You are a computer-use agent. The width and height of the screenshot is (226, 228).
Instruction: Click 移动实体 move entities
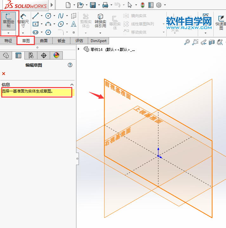(x=135, y=32)
